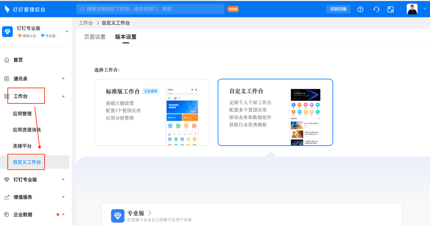Click the 钉钉专业版 diamond sidebar icon
This screenshot has width=430, height=226.
7,180
